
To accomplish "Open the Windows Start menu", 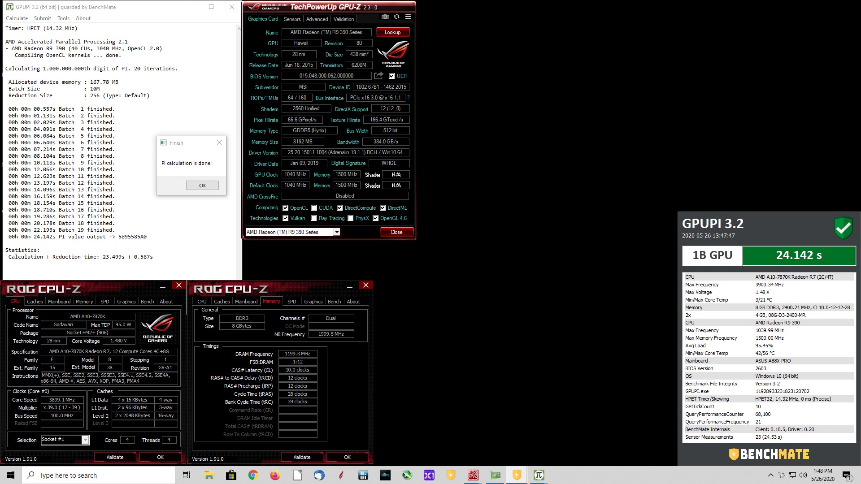I will (x=11, y=475).
